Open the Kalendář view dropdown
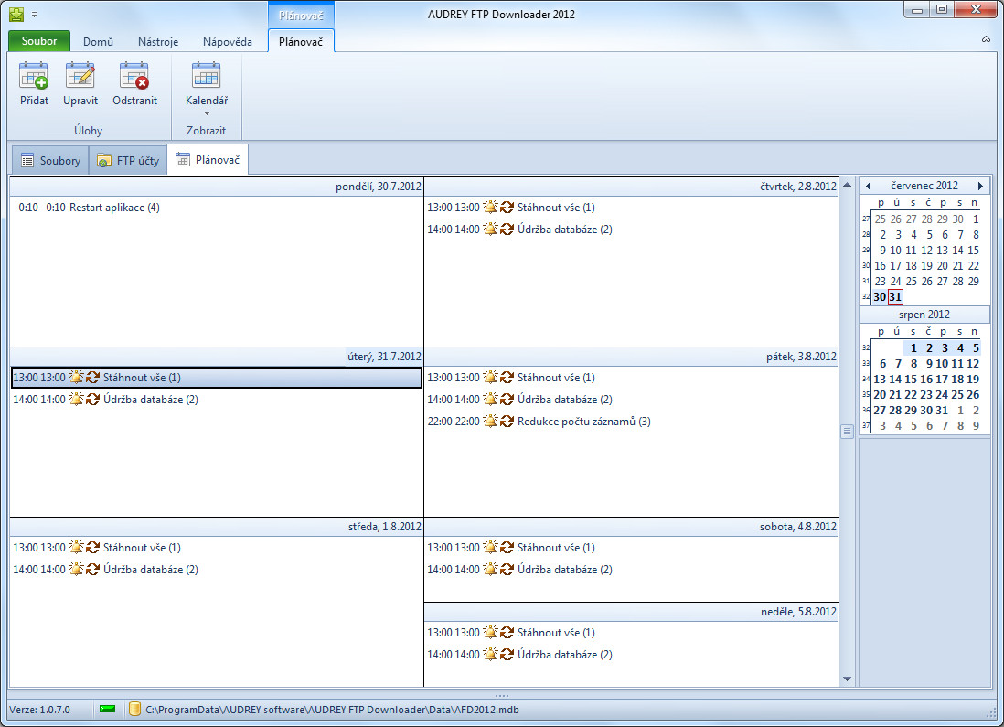The image size is (1004, 727). coord(206,91)
